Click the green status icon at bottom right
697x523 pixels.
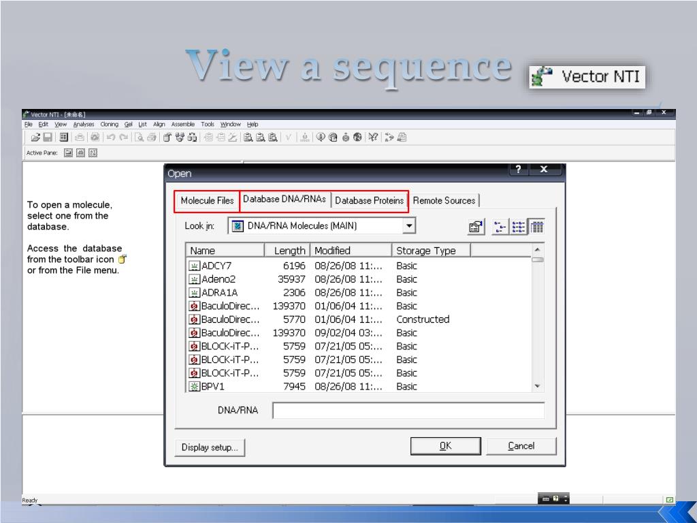point(670,500)
